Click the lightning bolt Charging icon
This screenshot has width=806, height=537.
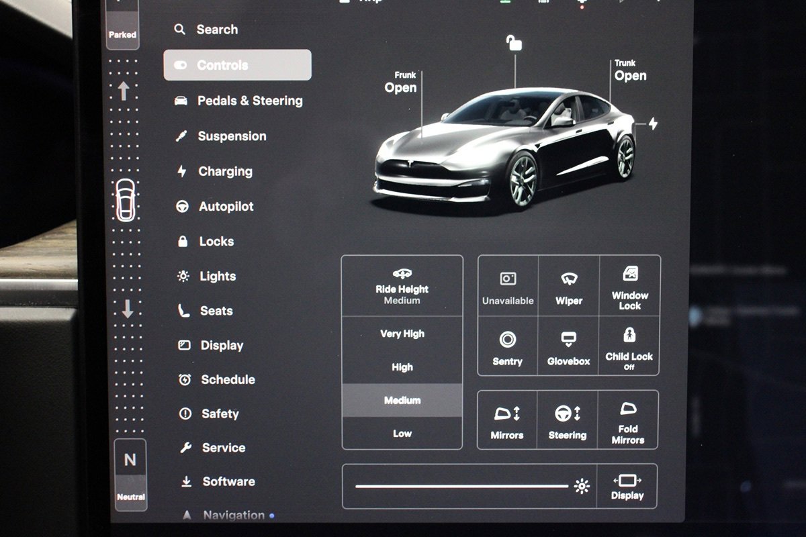(x=181, y=171)
